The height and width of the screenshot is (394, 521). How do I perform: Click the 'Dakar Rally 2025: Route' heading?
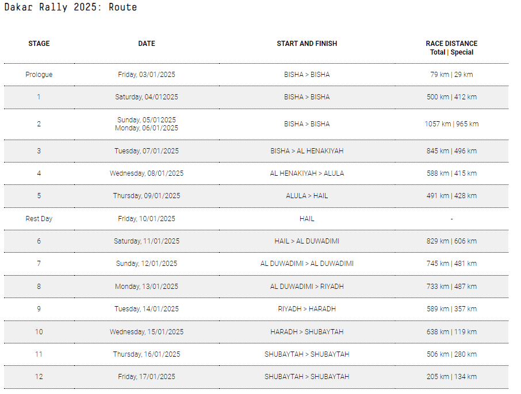70,7
